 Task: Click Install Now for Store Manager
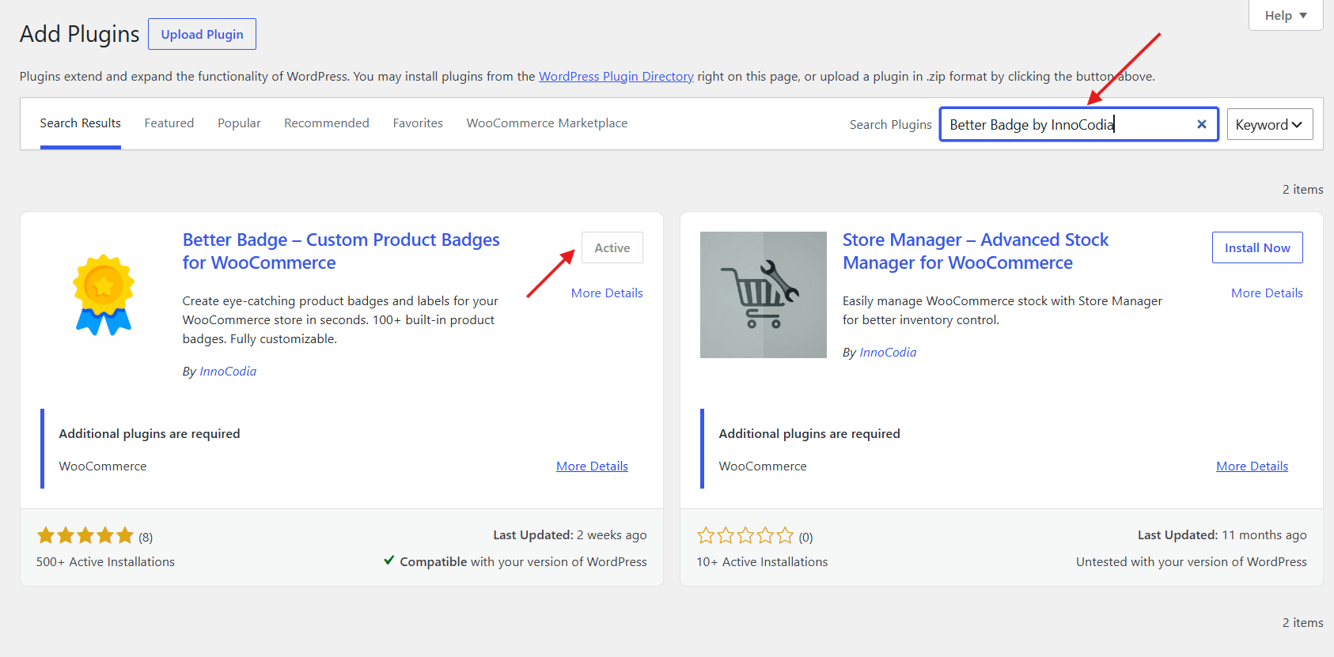pyautogui.click(x=1257, y=247)
